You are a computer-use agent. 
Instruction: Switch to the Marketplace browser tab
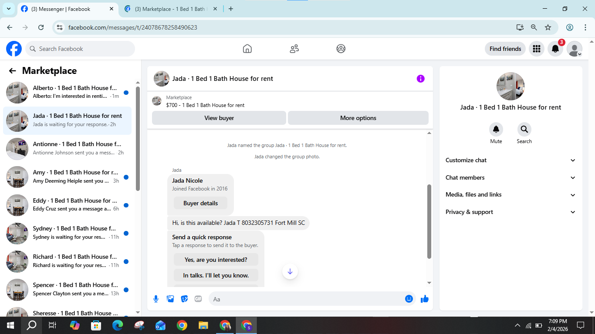[171, 9]
